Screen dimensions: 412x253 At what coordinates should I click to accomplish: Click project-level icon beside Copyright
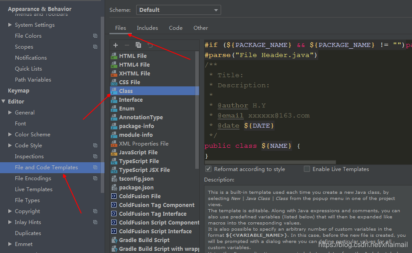[x=95, y=211]
